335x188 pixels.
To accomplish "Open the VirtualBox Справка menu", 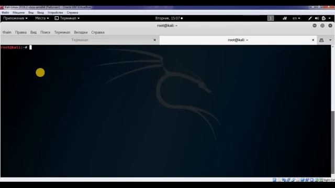I will point(72,13).
